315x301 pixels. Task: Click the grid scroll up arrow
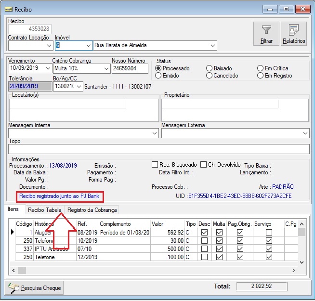[302, 224]
